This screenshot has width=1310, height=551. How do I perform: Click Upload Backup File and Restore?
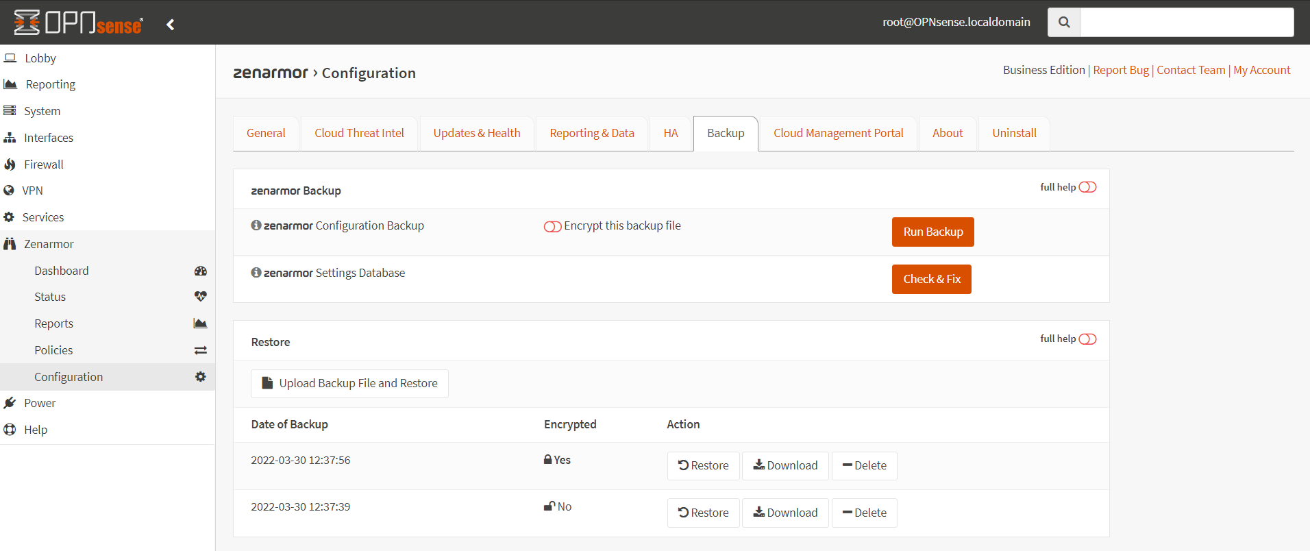tap(349, 384)
